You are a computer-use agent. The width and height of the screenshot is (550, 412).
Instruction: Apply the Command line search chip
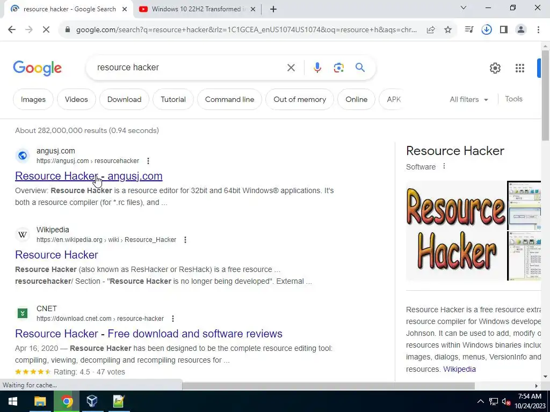[230, 99]
